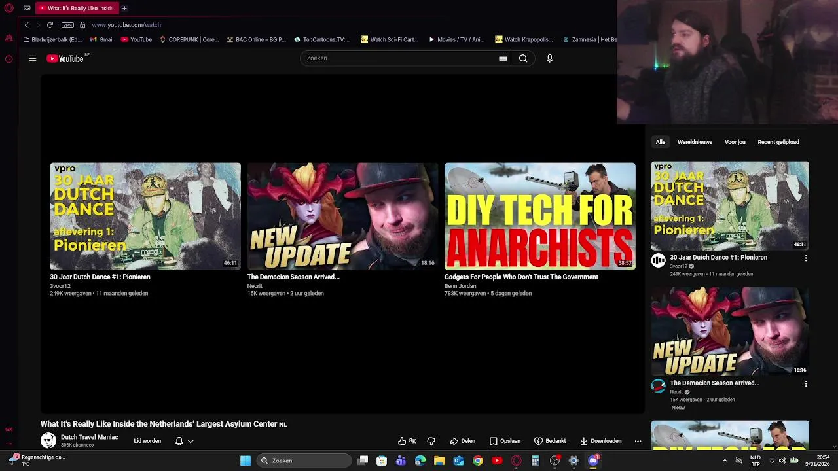Open Opera sidebar history clock icon
This screenshot has height=471, width=838.
tap(9, 59)
